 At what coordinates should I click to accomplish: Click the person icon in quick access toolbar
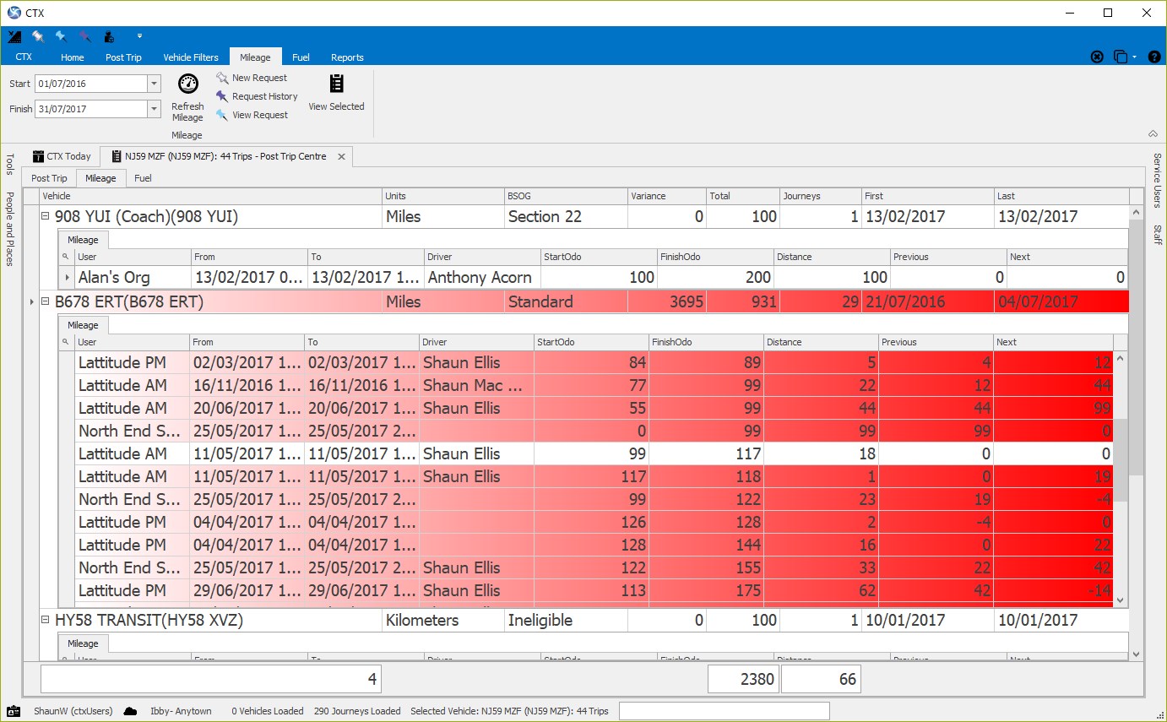tap(109, 36)
